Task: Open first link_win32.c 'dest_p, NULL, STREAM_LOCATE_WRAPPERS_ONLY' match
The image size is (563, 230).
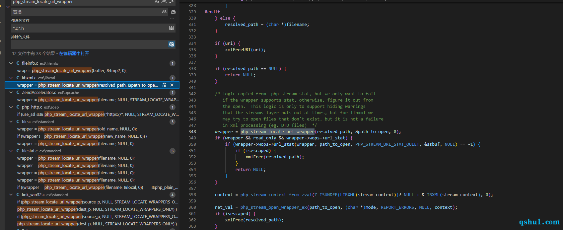Action: (x=97, y=209)
